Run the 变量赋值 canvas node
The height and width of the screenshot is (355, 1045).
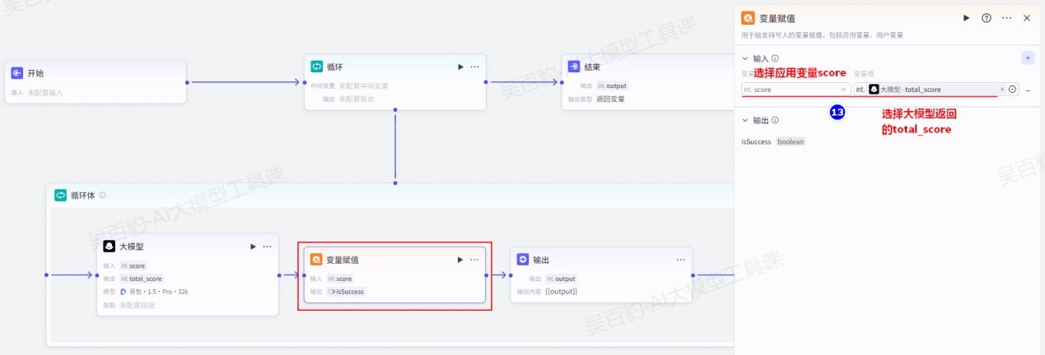460,260
